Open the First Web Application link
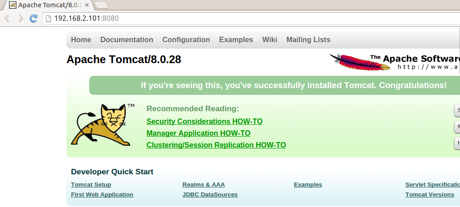Viewport: 460px width, 207px height. (102, 195)
